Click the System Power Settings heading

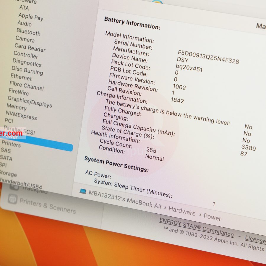117,164
